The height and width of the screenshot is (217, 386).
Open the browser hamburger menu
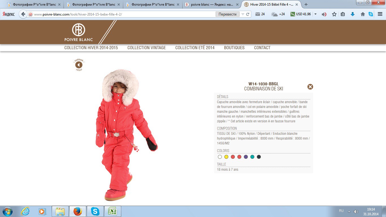(x=380, y=14)
